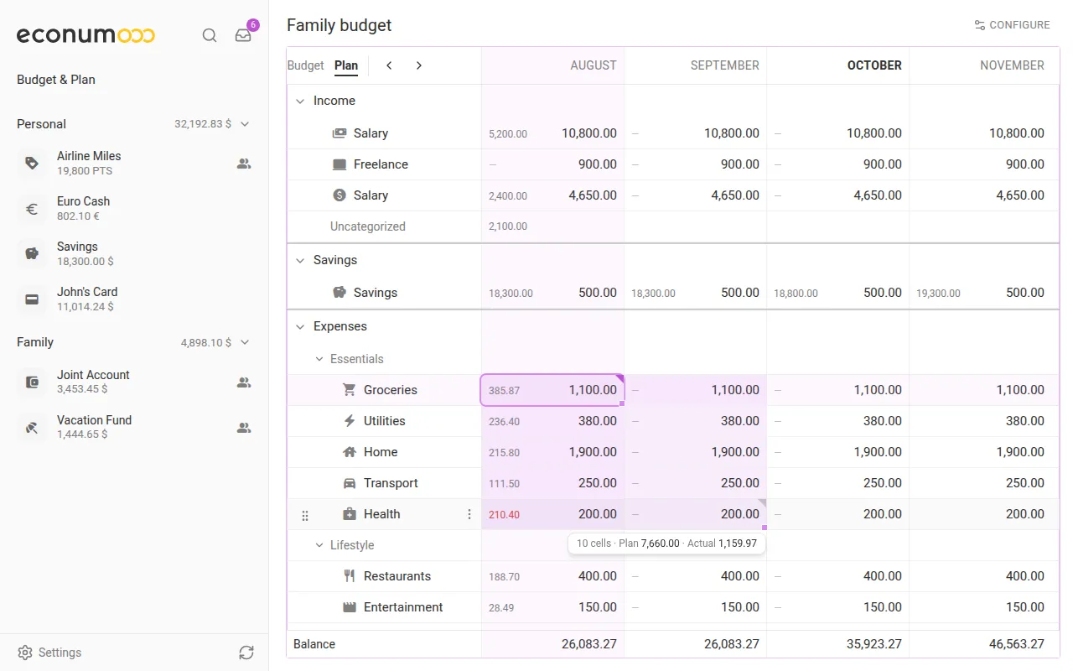
Task: Go to the previous month
Action: 389,65
